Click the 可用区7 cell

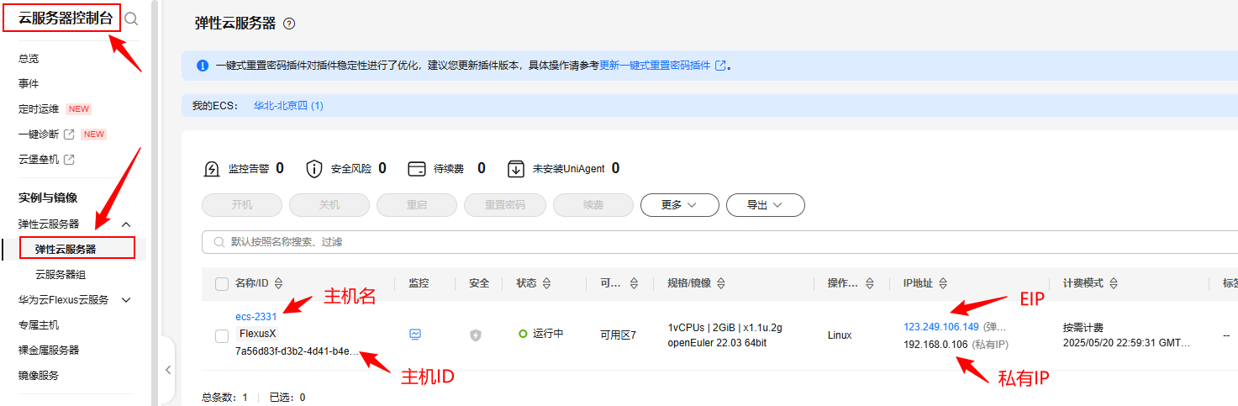click(618, 335)
